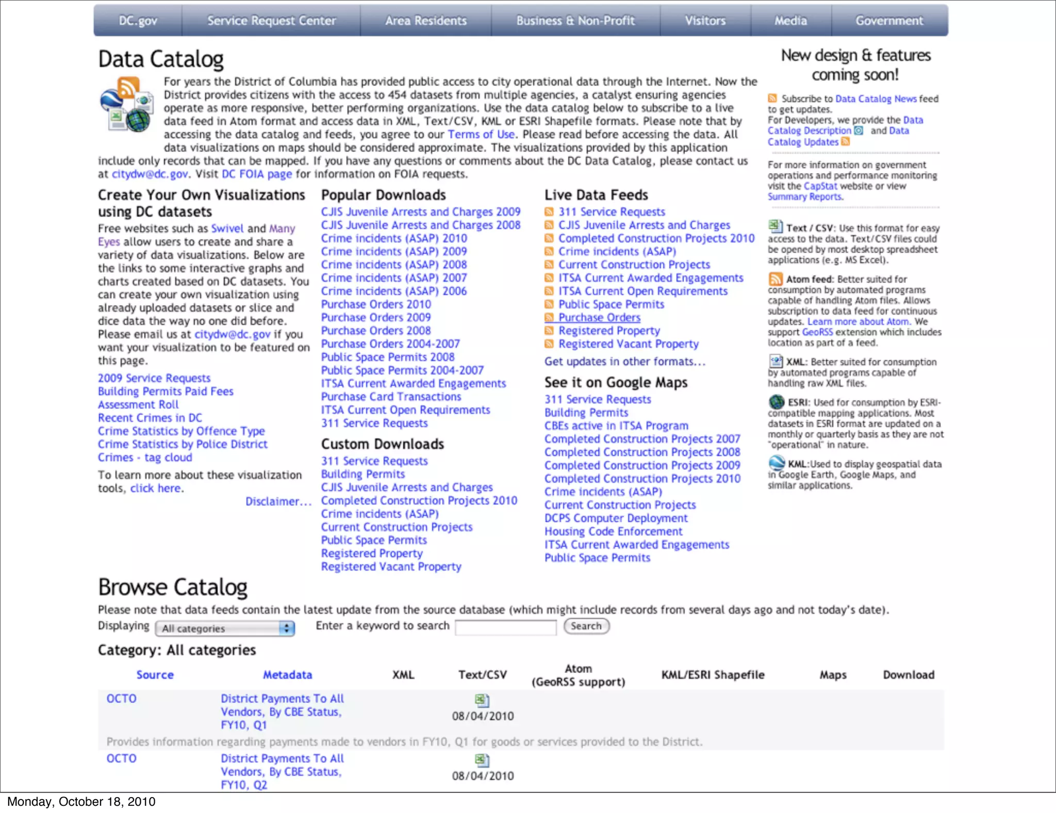Select Business & Non-Profit navigation tab
This screenshot has height=813, width=1056.
coord(575,21)
